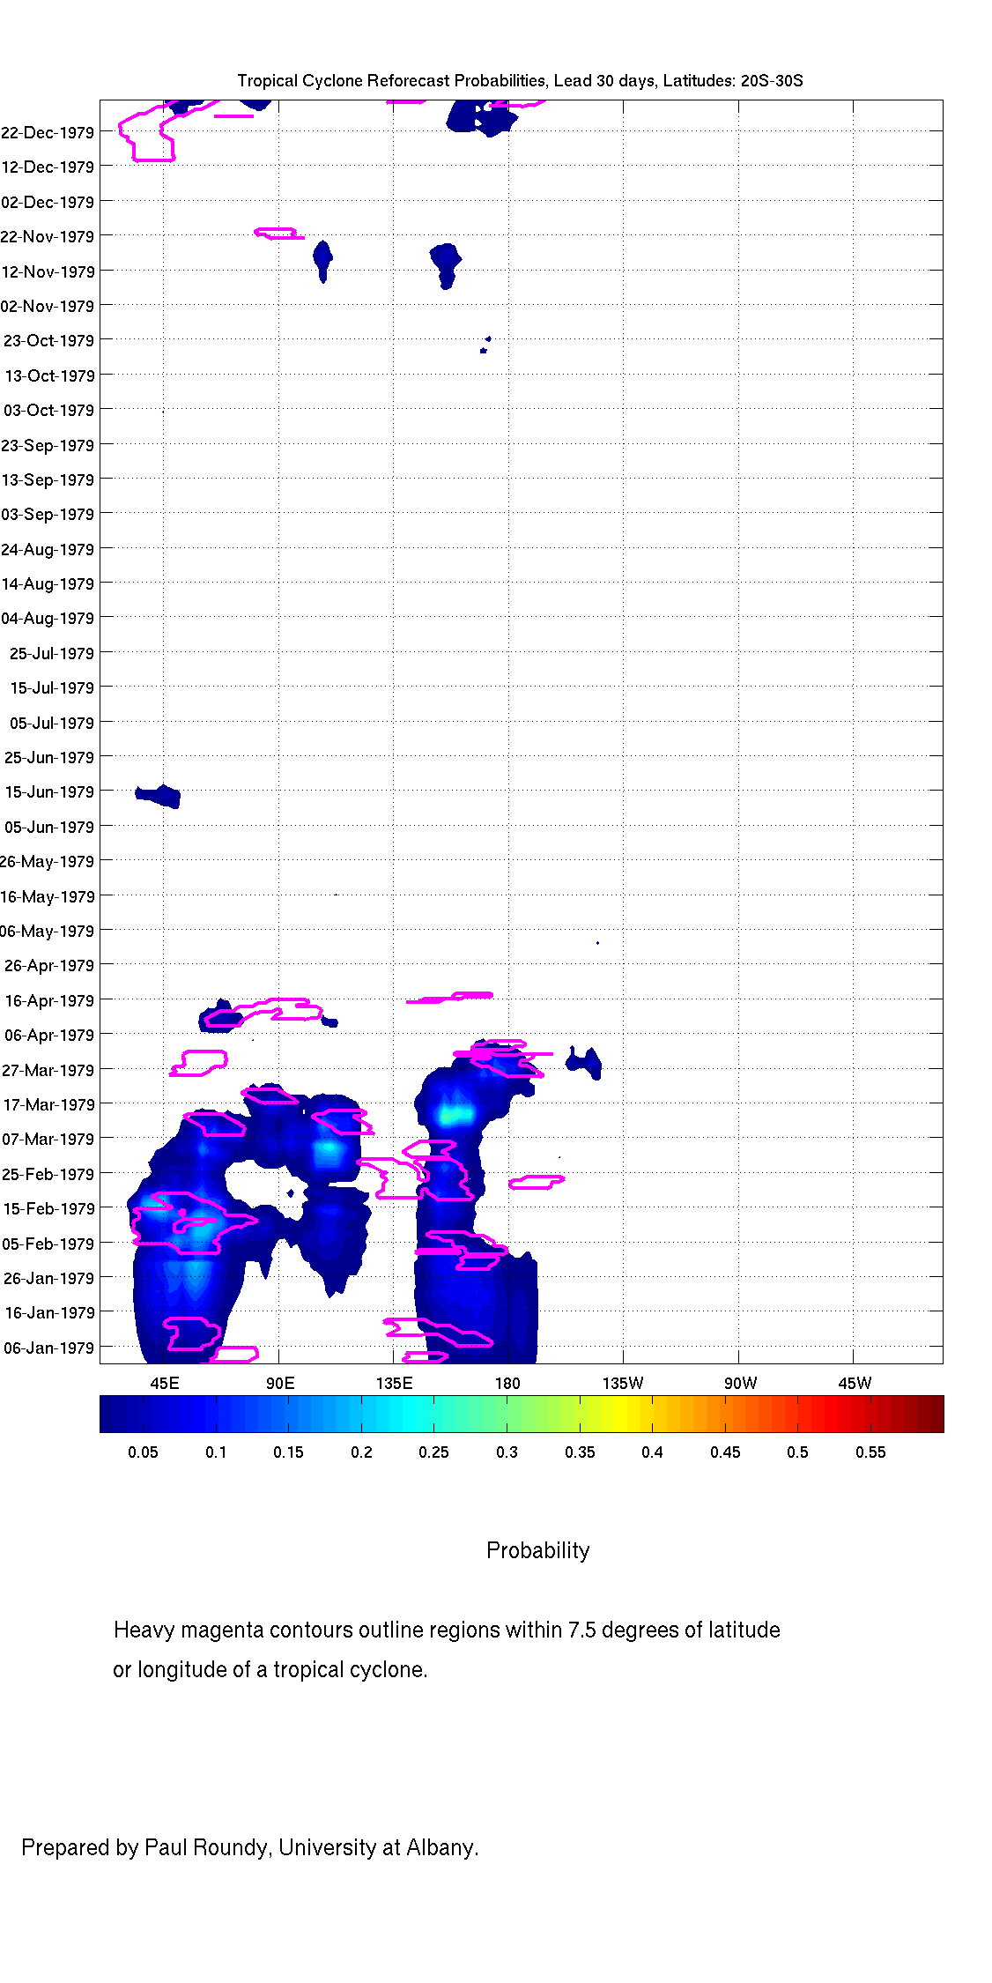Click the 23-Oct-1979 date label

point(48,341)
